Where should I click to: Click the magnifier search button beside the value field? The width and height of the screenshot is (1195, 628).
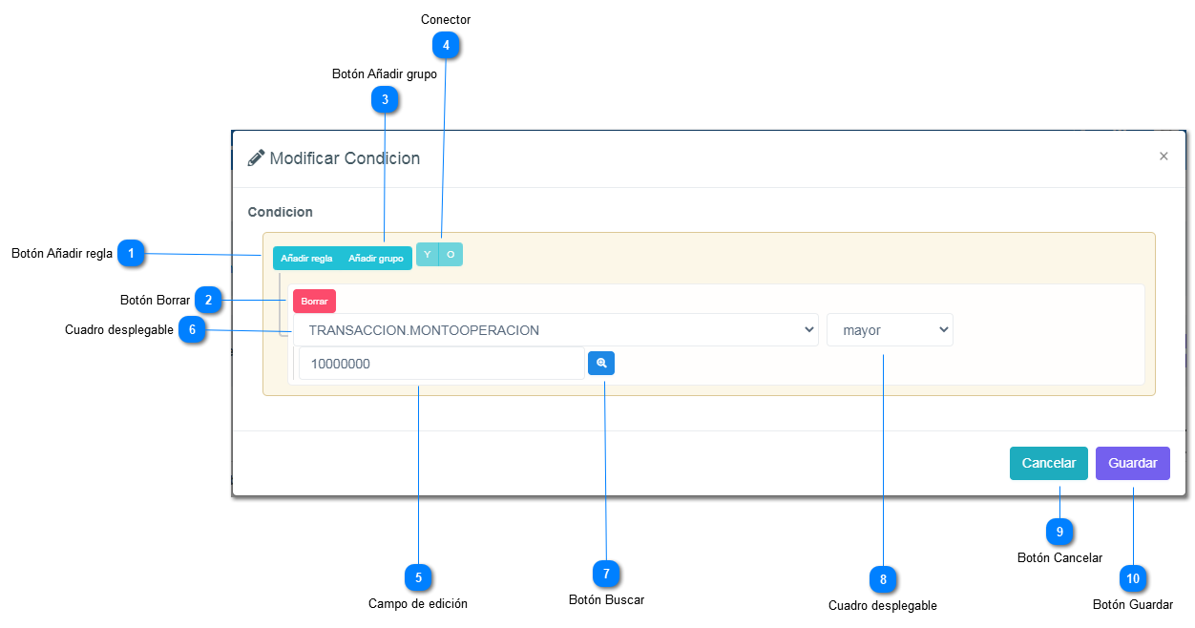tap(601, 363)
